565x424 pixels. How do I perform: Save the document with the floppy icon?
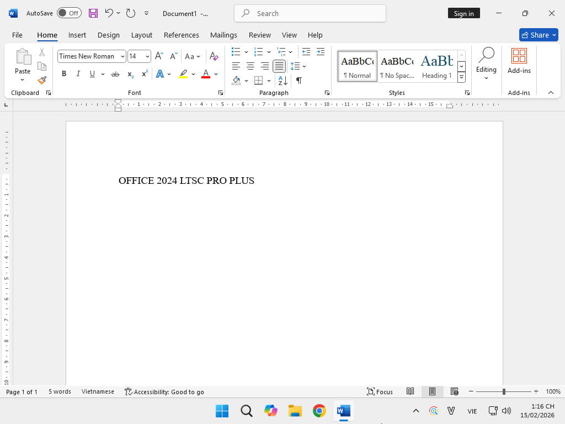[93, 13]
